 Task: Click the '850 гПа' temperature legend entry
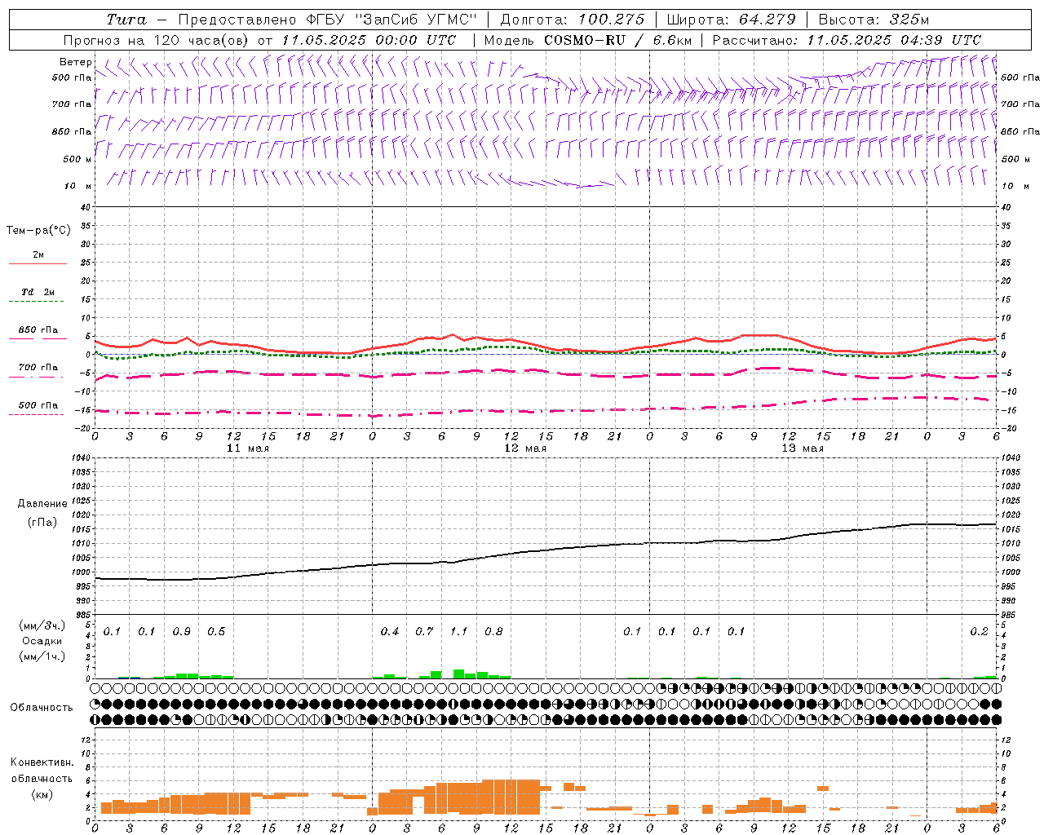38,330
